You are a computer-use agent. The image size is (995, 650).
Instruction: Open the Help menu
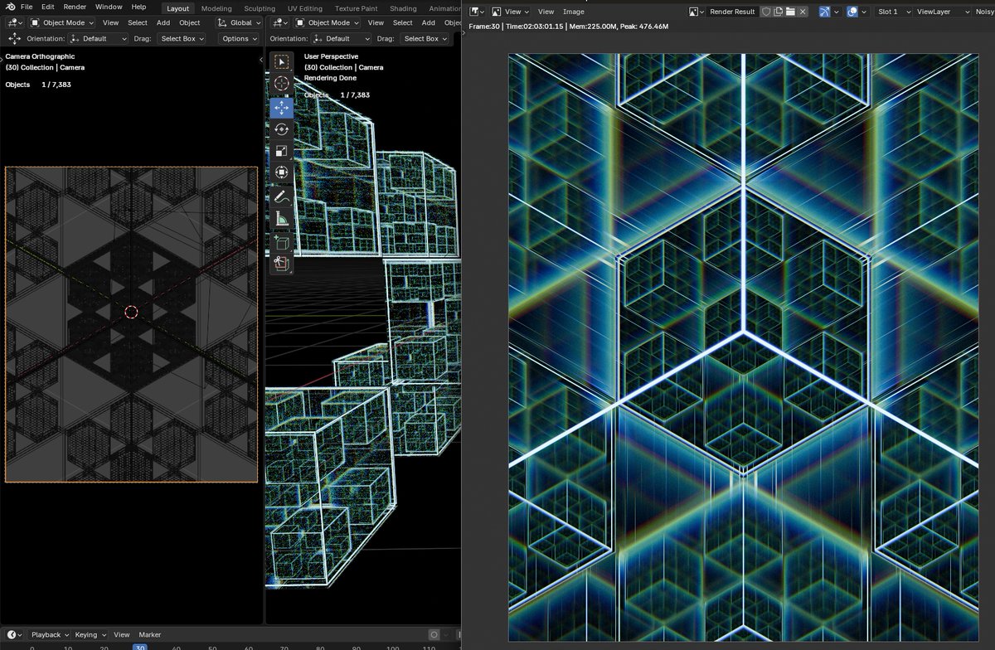pos(138,7)
